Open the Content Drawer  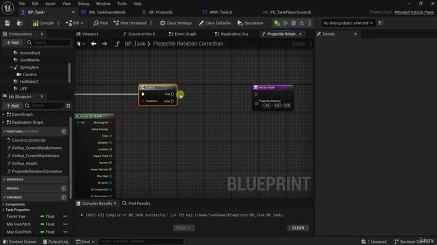tap(20, 242)
